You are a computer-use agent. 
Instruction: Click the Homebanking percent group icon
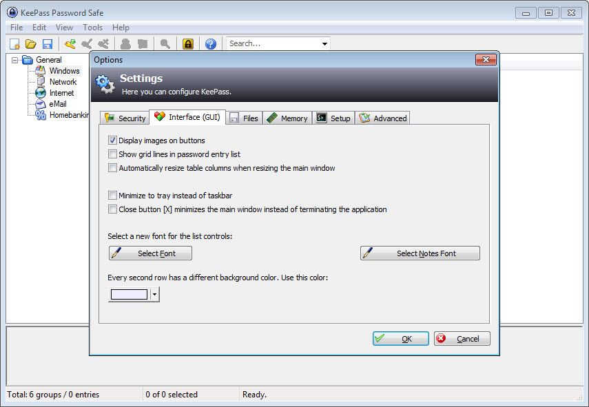pyautogui.click(x=41, y=115)
